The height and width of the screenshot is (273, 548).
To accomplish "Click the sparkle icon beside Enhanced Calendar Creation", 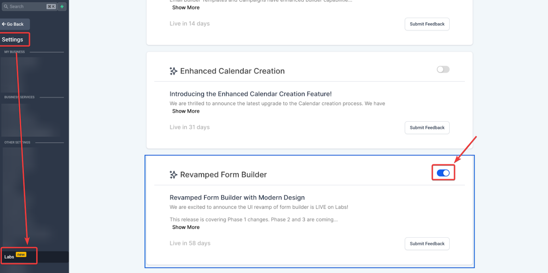I will pos(173,71).
